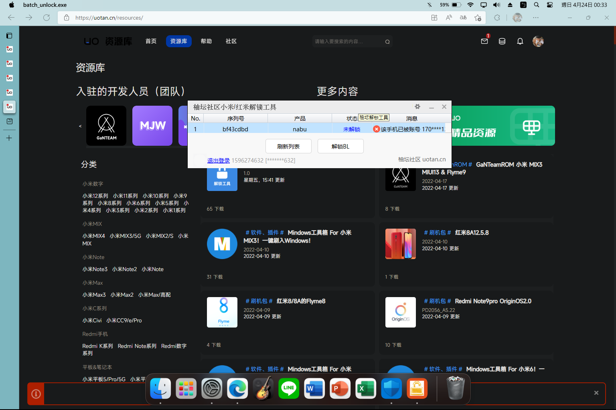Open 社区 in site navigation
This screenshot has width=616, height=410.
point(231,41)
